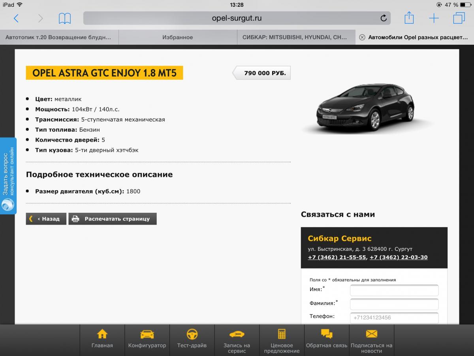Click Распечатать страницу print button
This screenshot has width=474, height=356.
point(113,219)
